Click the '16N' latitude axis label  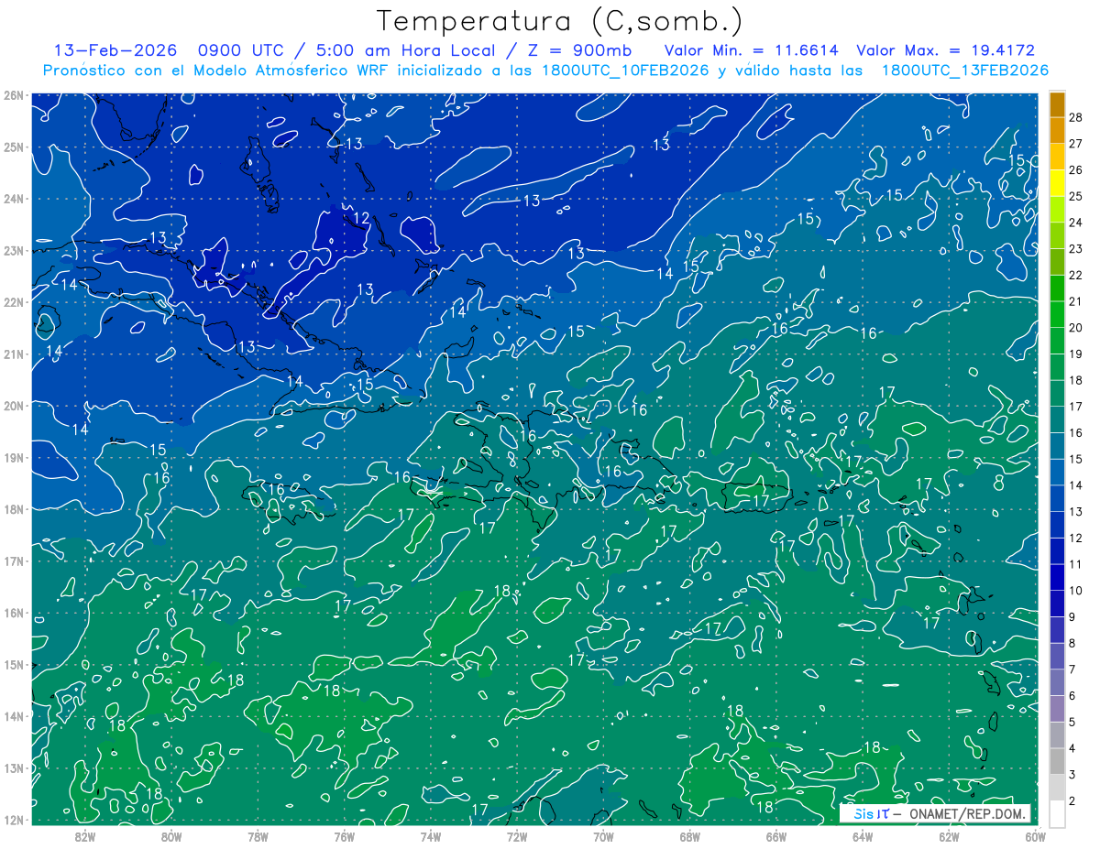(13, 613)
